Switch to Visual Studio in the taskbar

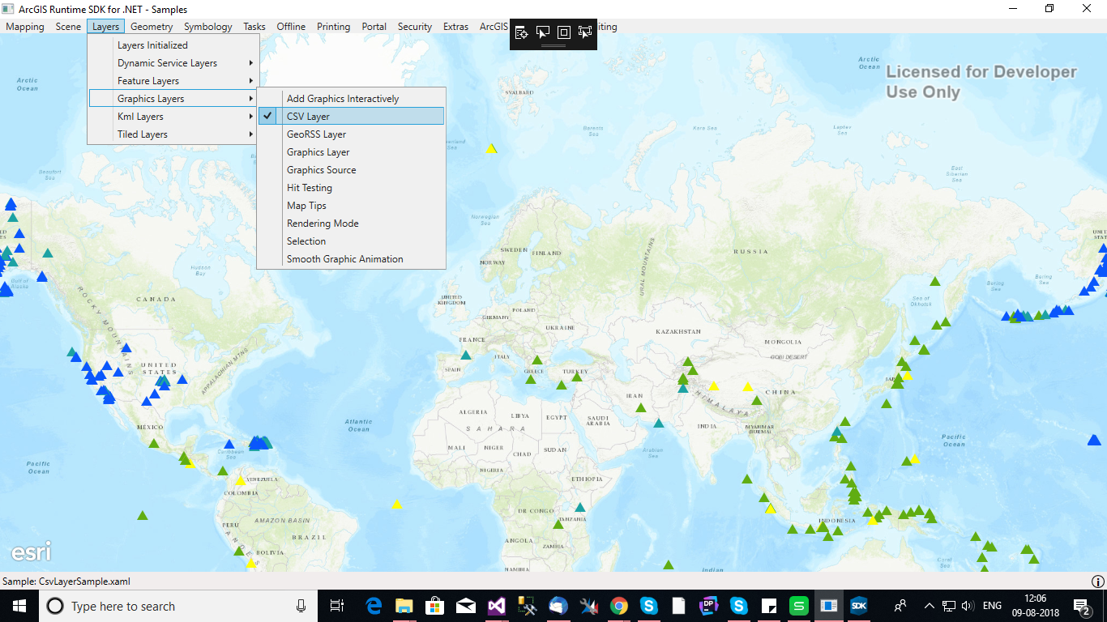click(497, 606)
